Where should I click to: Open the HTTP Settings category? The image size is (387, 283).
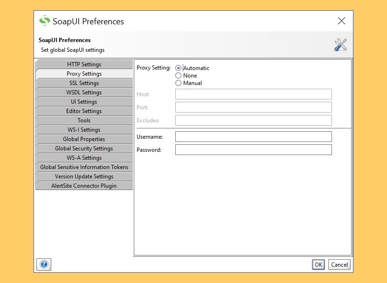[x=84, y=64]
